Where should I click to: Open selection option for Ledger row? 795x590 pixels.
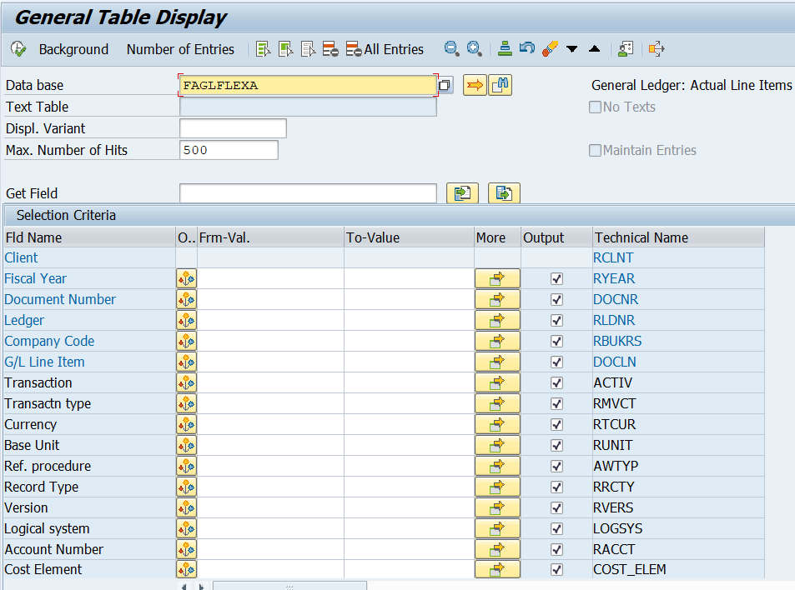coord(186,320)
